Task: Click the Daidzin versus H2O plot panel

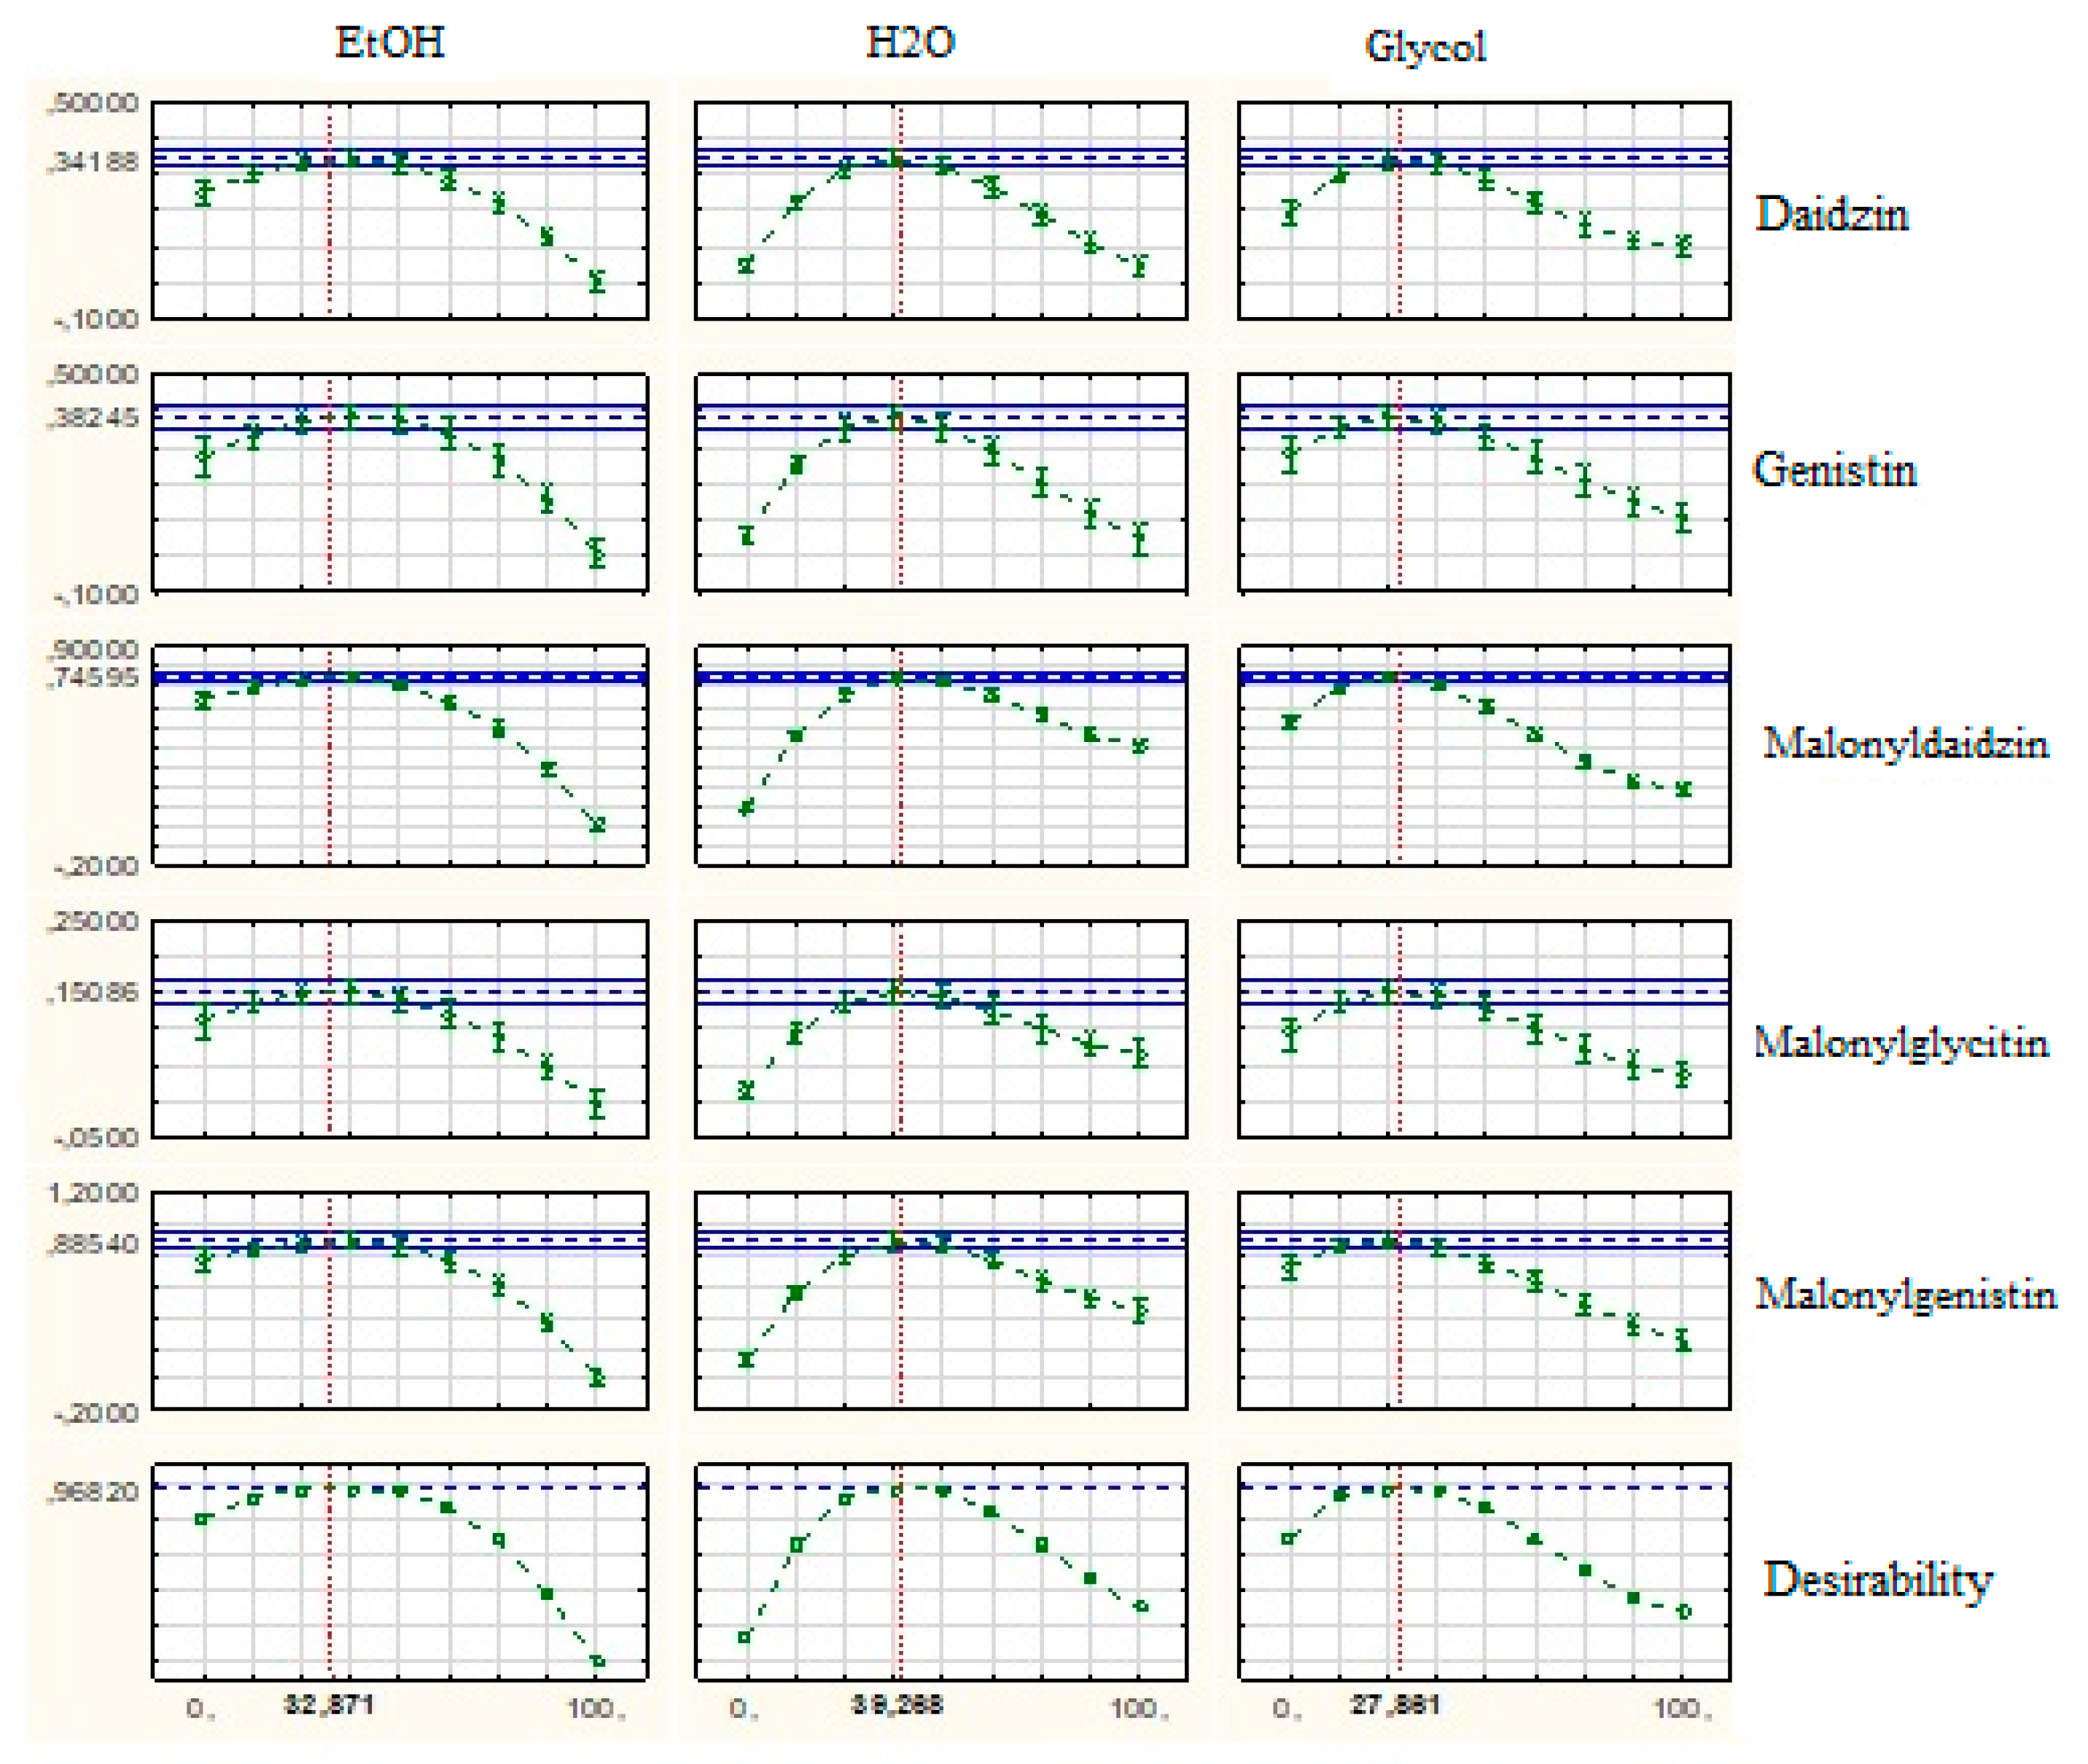Action: tap(941, 211)
